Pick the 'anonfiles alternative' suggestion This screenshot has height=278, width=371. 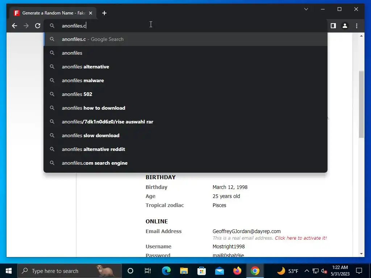click(185, 67)
